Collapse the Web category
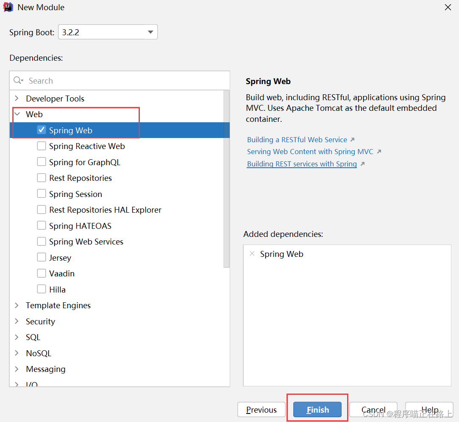 pos(17,114)
